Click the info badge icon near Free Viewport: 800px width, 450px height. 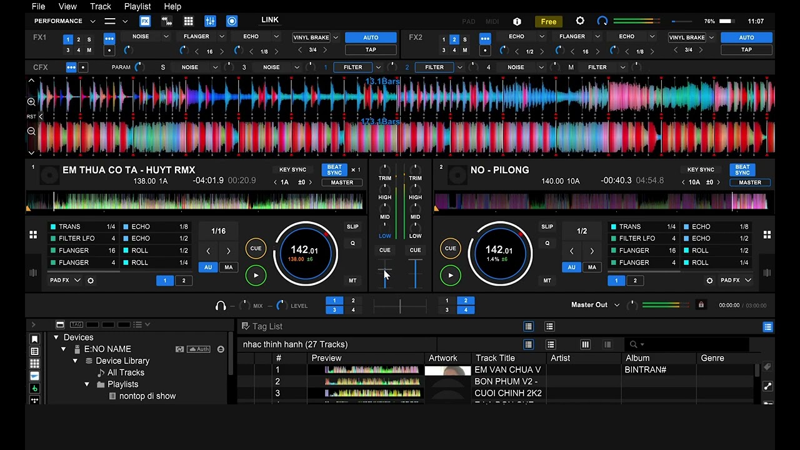pyautogui.click(x=517, y=21)
